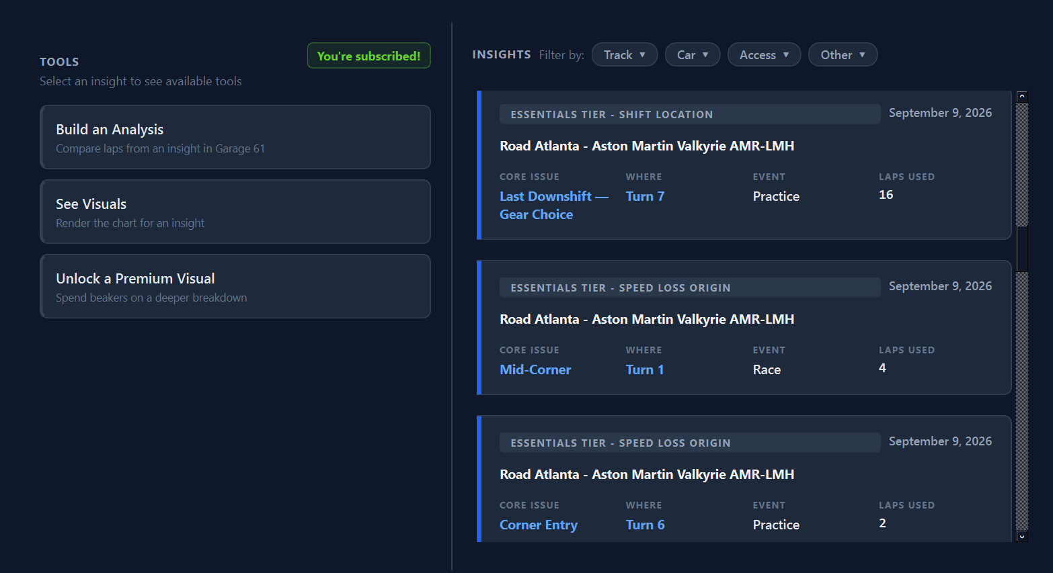The image size is (1053, 573).
Task: Click the Road Atlanta title in the Corner Entry insight
Action: pyautogui.click(x=647, y=474)
